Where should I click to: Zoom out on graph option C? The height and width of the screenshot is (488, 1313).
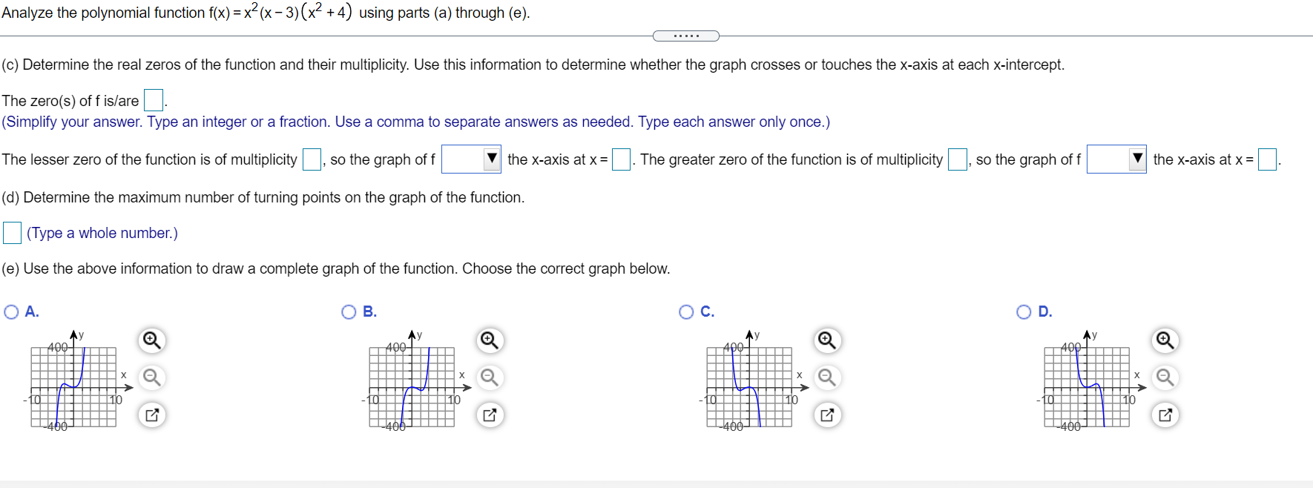point(826,377)
